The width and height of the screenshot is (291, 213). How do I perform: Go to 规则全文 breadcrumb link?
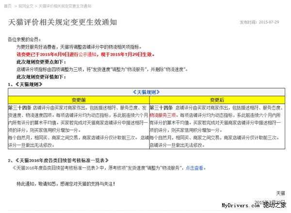(26, 6)
